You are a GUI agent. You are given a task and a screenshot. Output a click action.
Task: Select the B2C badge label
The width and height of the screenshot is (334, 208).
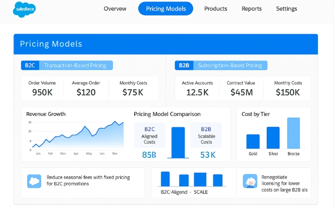(28, 65)
